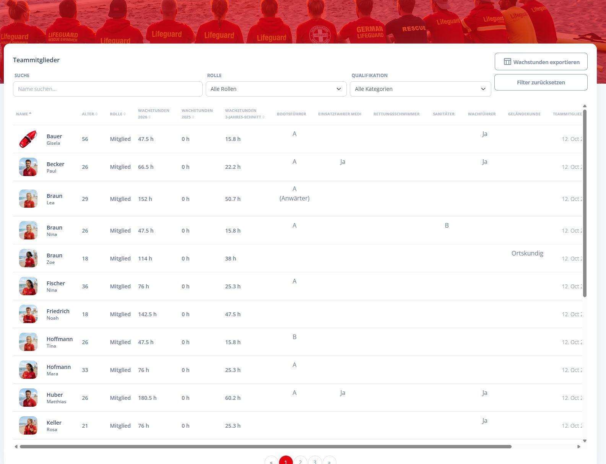Viewport: 606px width, 464px height.
Task: Click Ortskundig in Zoe Braun's row
Action: pos(527,253)
